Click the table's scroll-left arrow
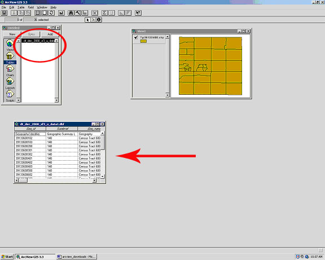 pyautogui.click(x=17, y=180)
